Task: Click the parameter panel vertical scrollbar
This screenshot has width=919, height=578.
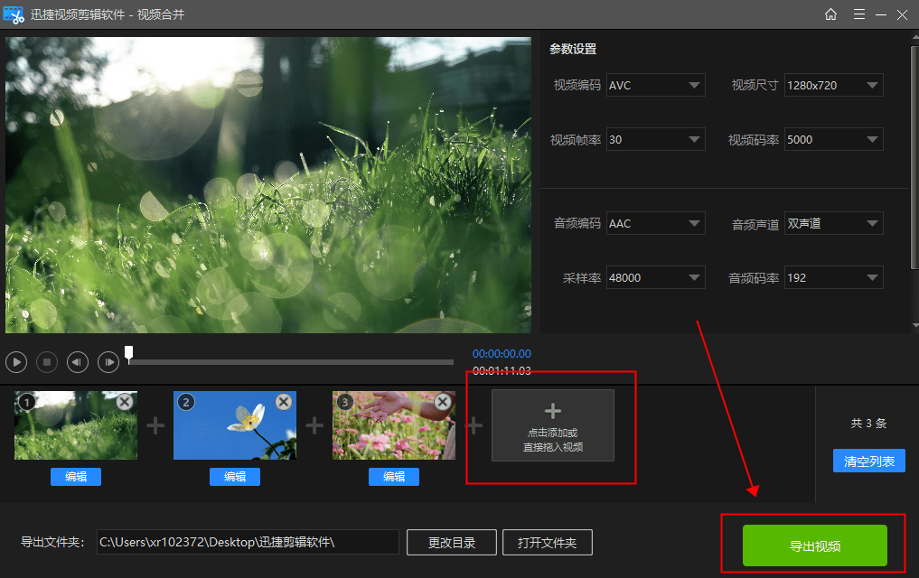Action: (914, 158)
